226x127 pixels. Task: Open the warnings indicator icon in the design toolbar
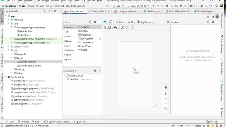coord(168,22)
